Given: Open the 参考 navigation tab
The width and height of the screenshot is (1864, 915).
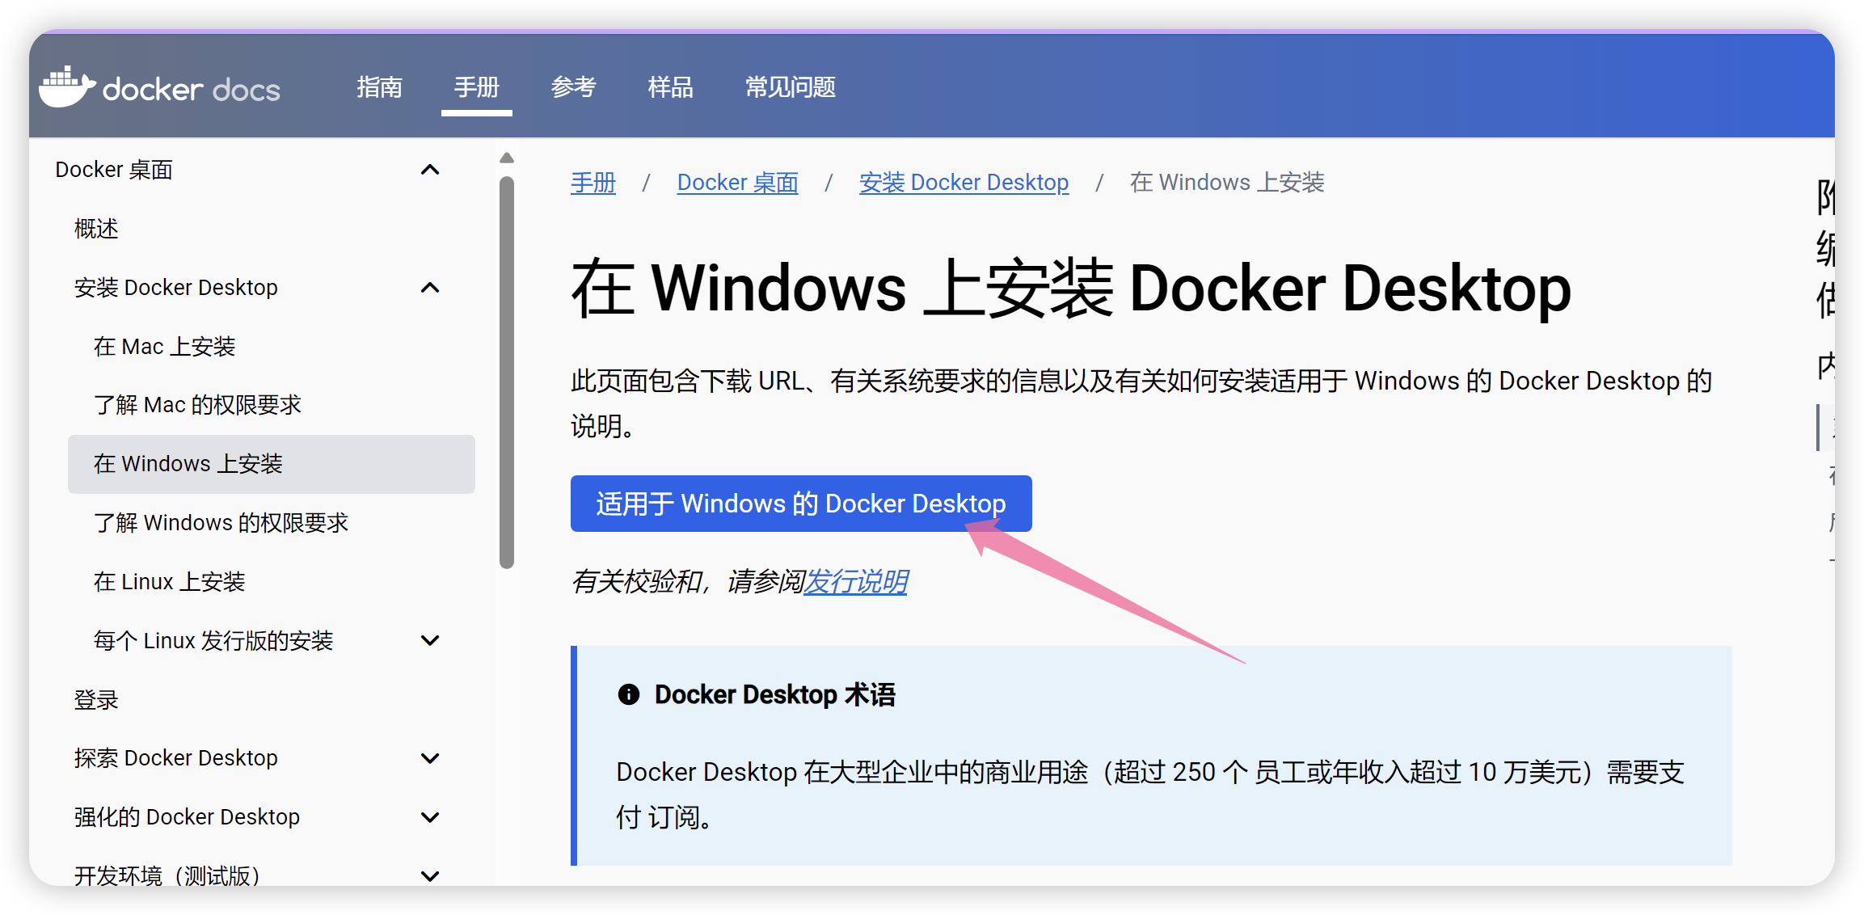Looking at the screenshot, I should (x=573, y=87).
